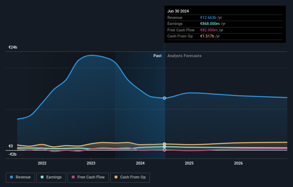
Task: Click the Analysts Forecasts label
Action: (x=185, y=56)
